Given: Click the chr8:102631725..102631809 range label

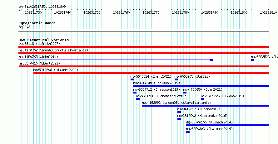Looking at the screenshot, I should click(x=42, y=7).
